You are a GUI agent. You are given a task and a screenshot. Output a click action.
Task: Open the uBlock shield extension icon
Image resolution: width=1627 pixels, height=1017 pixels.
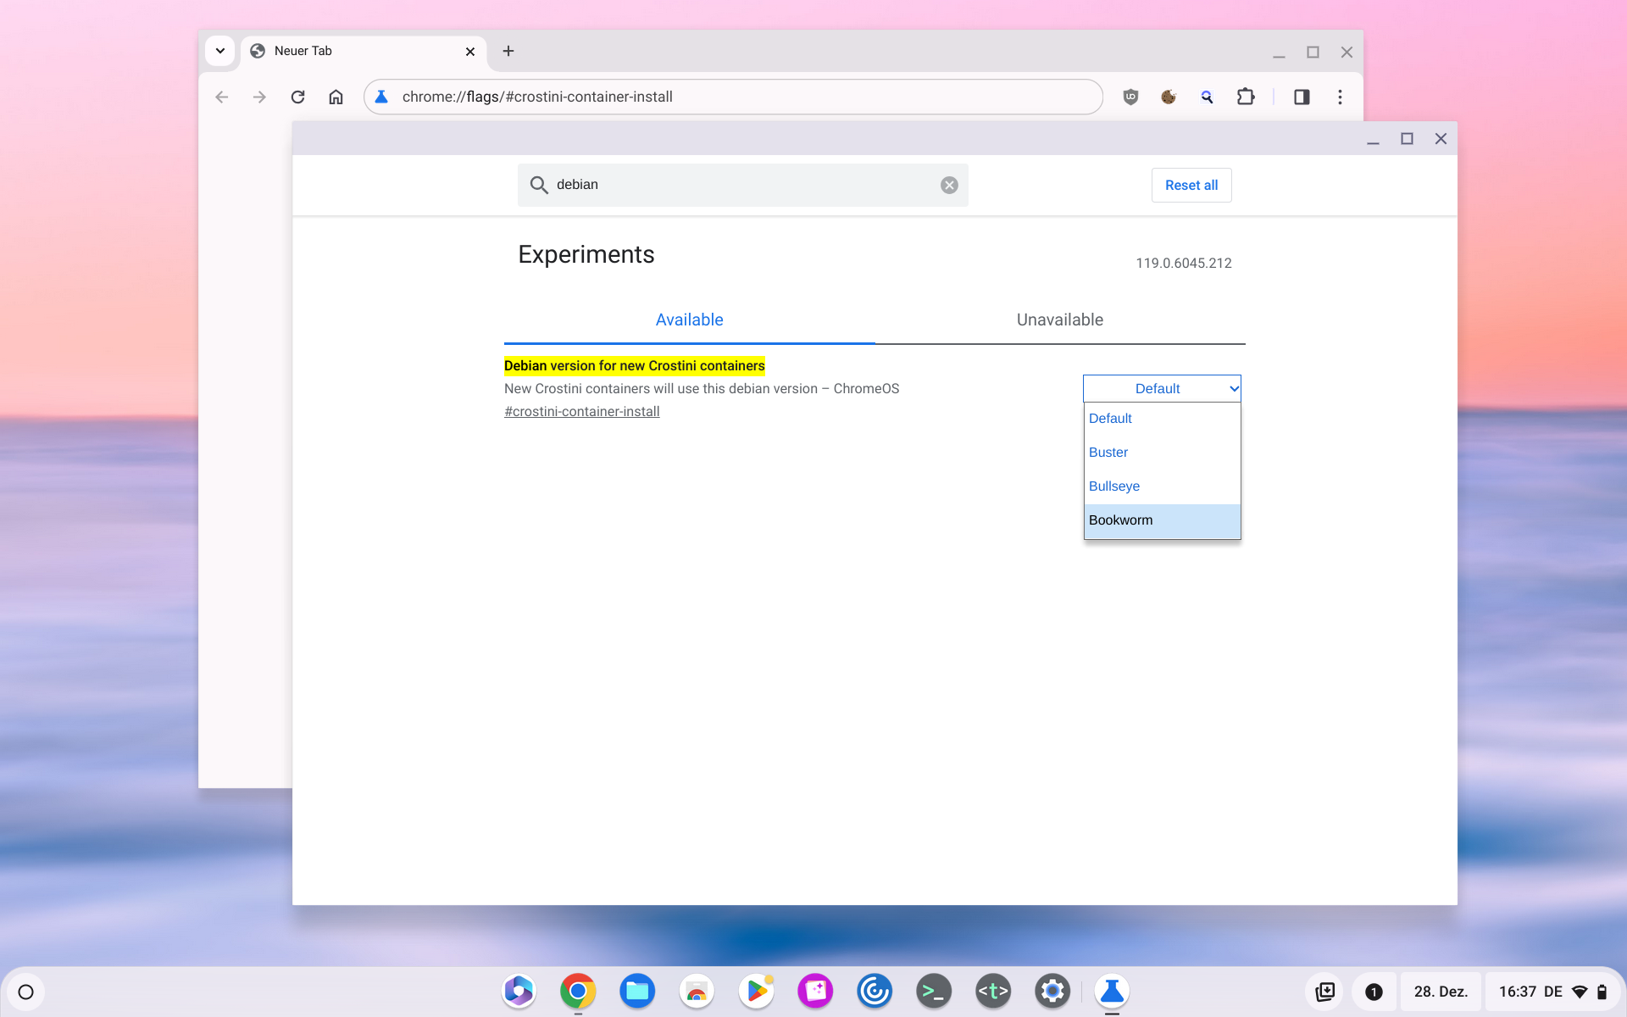pos(1130,97)
